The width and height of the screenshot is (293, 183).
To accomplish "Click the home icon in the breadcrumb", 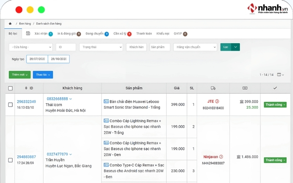I will pyautogui.click(x=10, y=24).
